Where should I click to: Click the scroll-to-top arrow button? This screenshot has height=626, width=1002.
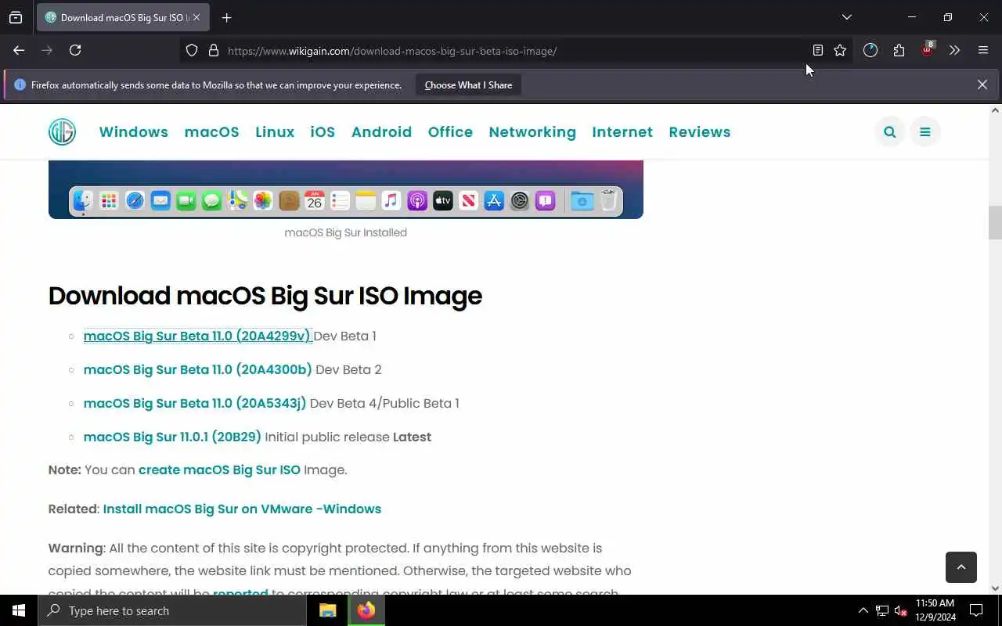point(961,567)
